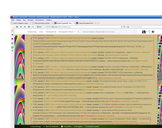Open the wiki search scope dropdown arrow
162x128 pixels.
(78, 32)
